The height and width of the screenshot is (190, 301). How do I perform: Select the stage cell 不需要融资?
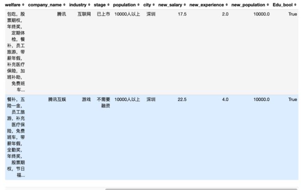(x=103, y=102)
